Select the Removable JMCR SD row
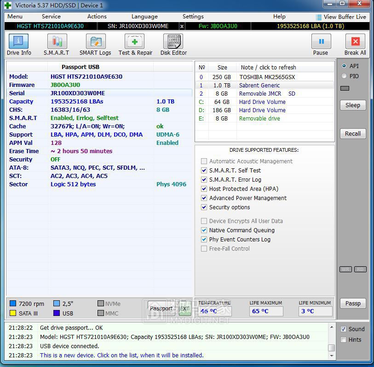374x367 pixels. tap(265, 94)
